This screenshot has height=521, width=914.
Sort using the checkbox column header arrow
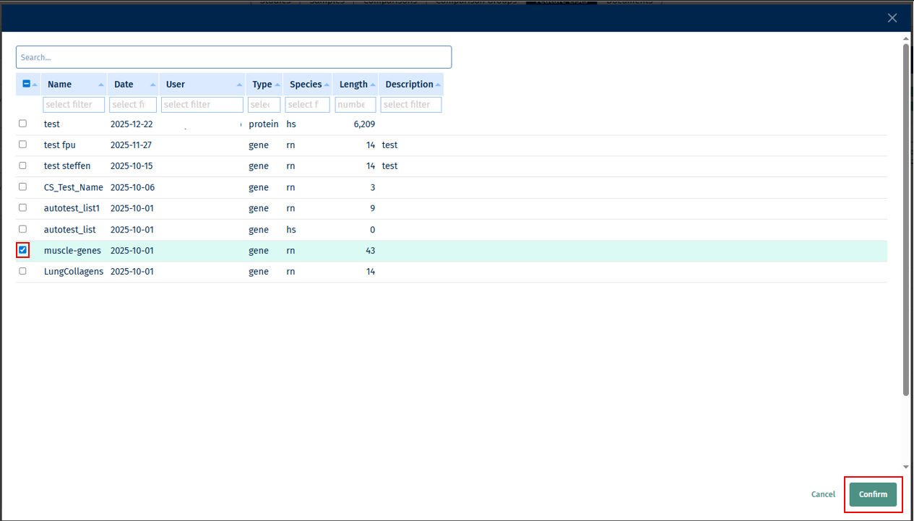[x=34, y=84]
